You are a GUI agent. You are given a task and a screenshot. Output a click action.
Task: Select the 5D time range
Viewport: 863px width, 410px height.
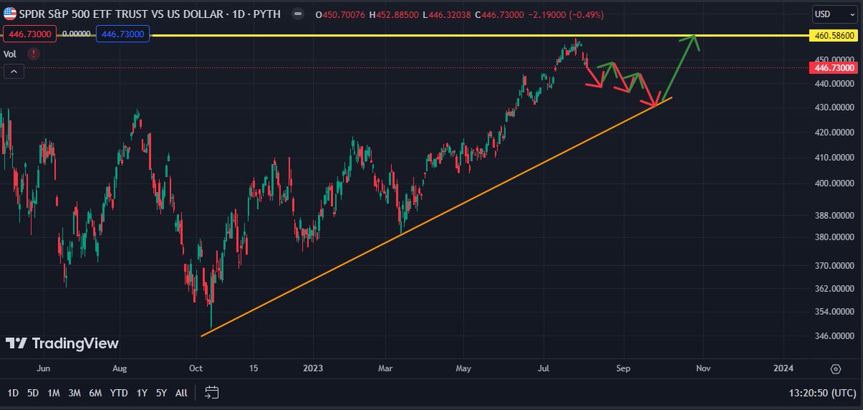tap(33, 393)
